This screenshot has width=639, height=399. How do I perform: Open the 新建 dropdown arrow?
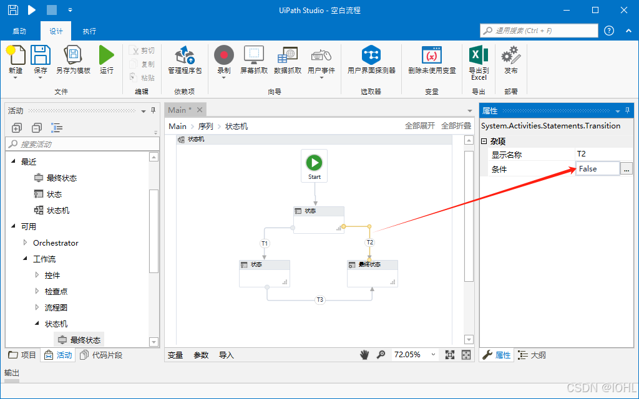(16, 78)
